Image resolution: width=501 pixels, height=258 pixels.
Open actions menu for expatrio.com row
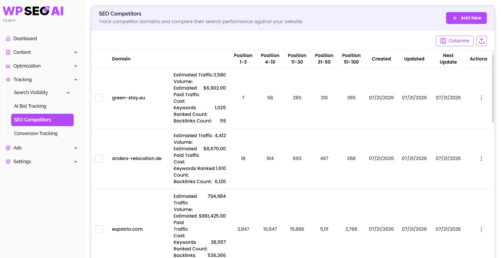481,229
